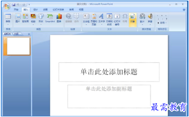Customize the quick access toolbar dropdown
This screenshot has height=117, width=189.
pyautogui.click(x=29, y=5)
